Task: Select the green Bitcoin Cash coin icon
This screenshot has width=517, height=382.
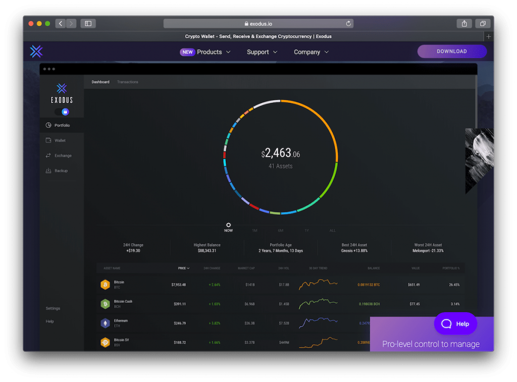Action: (105, 304)
